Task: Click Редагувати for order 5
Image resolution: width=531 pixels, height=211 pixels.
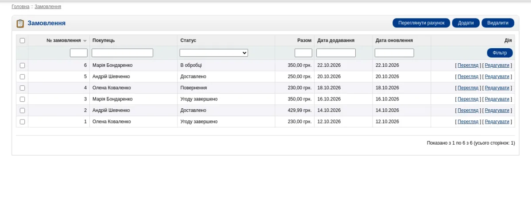Action: pyautogui.click(x=497, y=77)
